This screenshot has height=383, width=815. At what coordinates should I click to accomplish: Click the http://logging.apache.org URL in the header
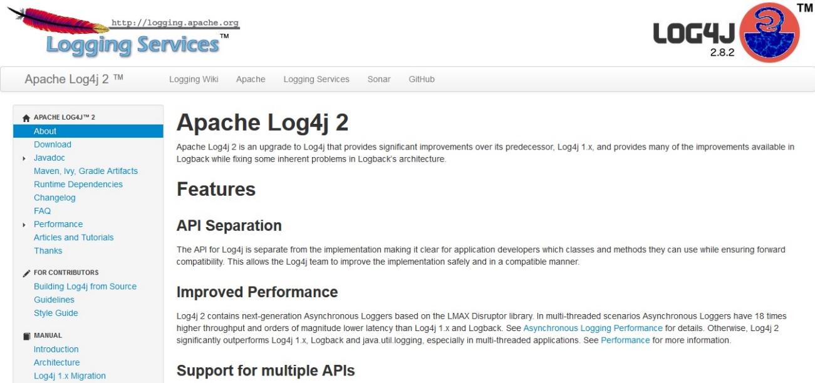(175, 23)
